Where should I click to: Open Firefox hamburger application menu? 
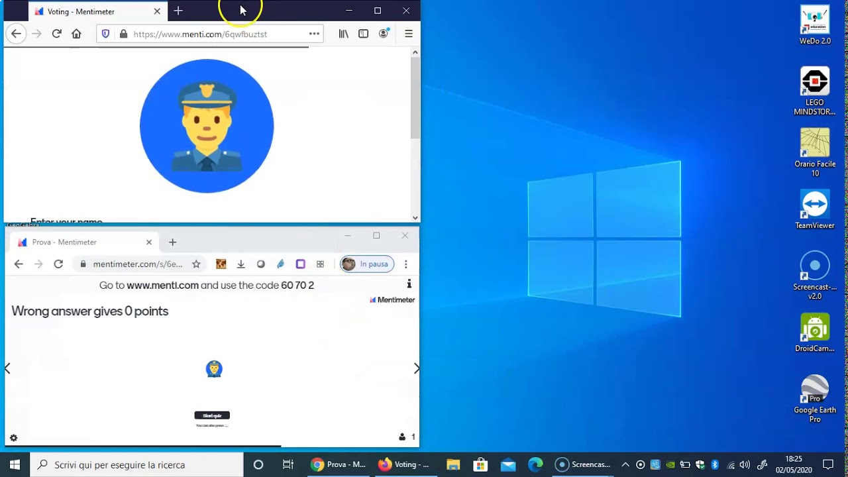409,34
